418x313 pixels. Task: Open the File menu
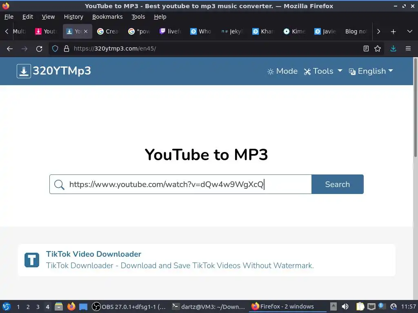(9, 17)
